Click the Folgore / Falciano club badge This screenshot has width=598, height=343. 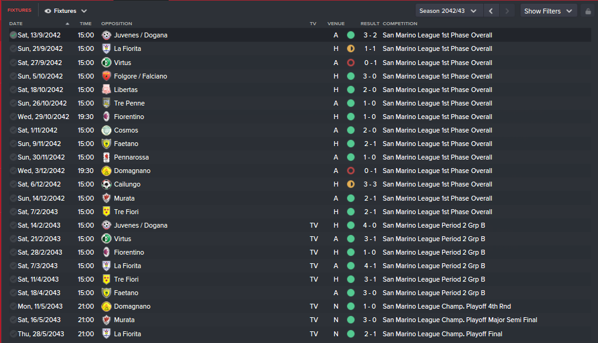coord(106,76)
